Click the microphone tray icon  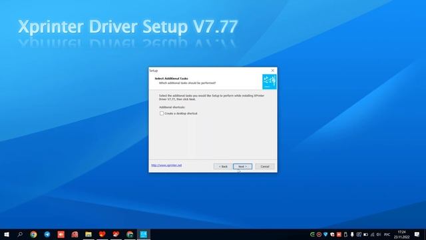(x=352, y=234)
